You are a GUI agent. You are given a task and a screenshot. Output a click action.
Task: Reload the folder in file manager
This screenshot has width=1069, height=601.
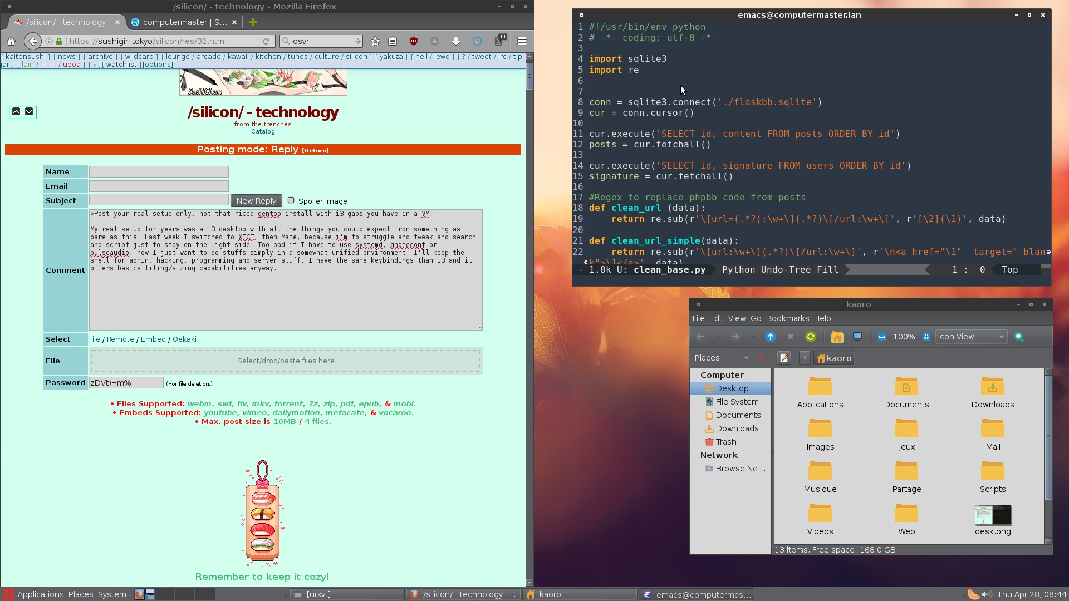811,337
